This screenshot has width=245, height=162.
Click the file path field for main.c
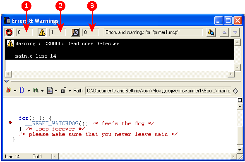(x=158, y=91)
